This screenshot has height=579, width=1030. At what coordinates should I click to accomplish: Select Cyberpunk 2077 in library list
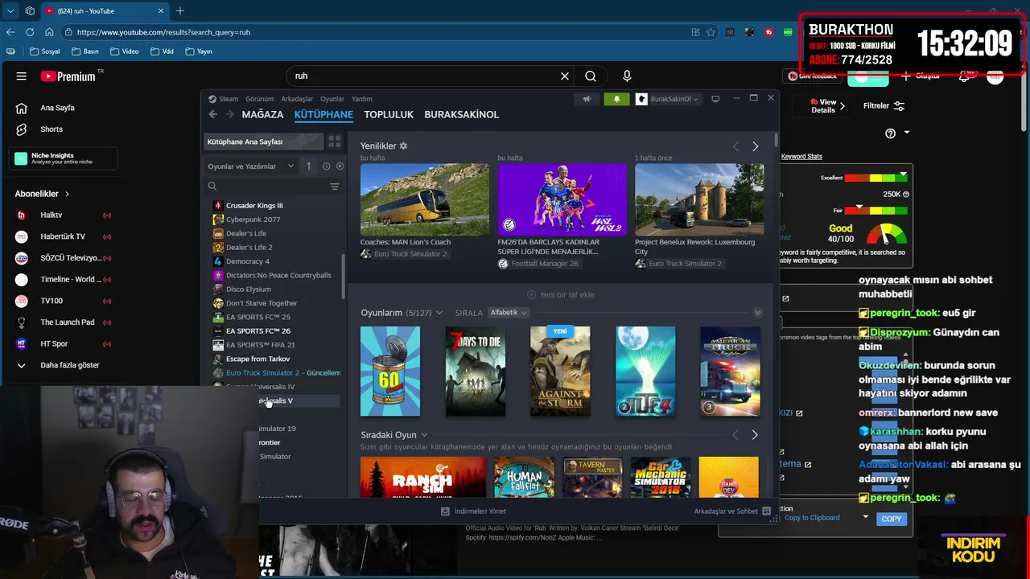tap(253, 220)
